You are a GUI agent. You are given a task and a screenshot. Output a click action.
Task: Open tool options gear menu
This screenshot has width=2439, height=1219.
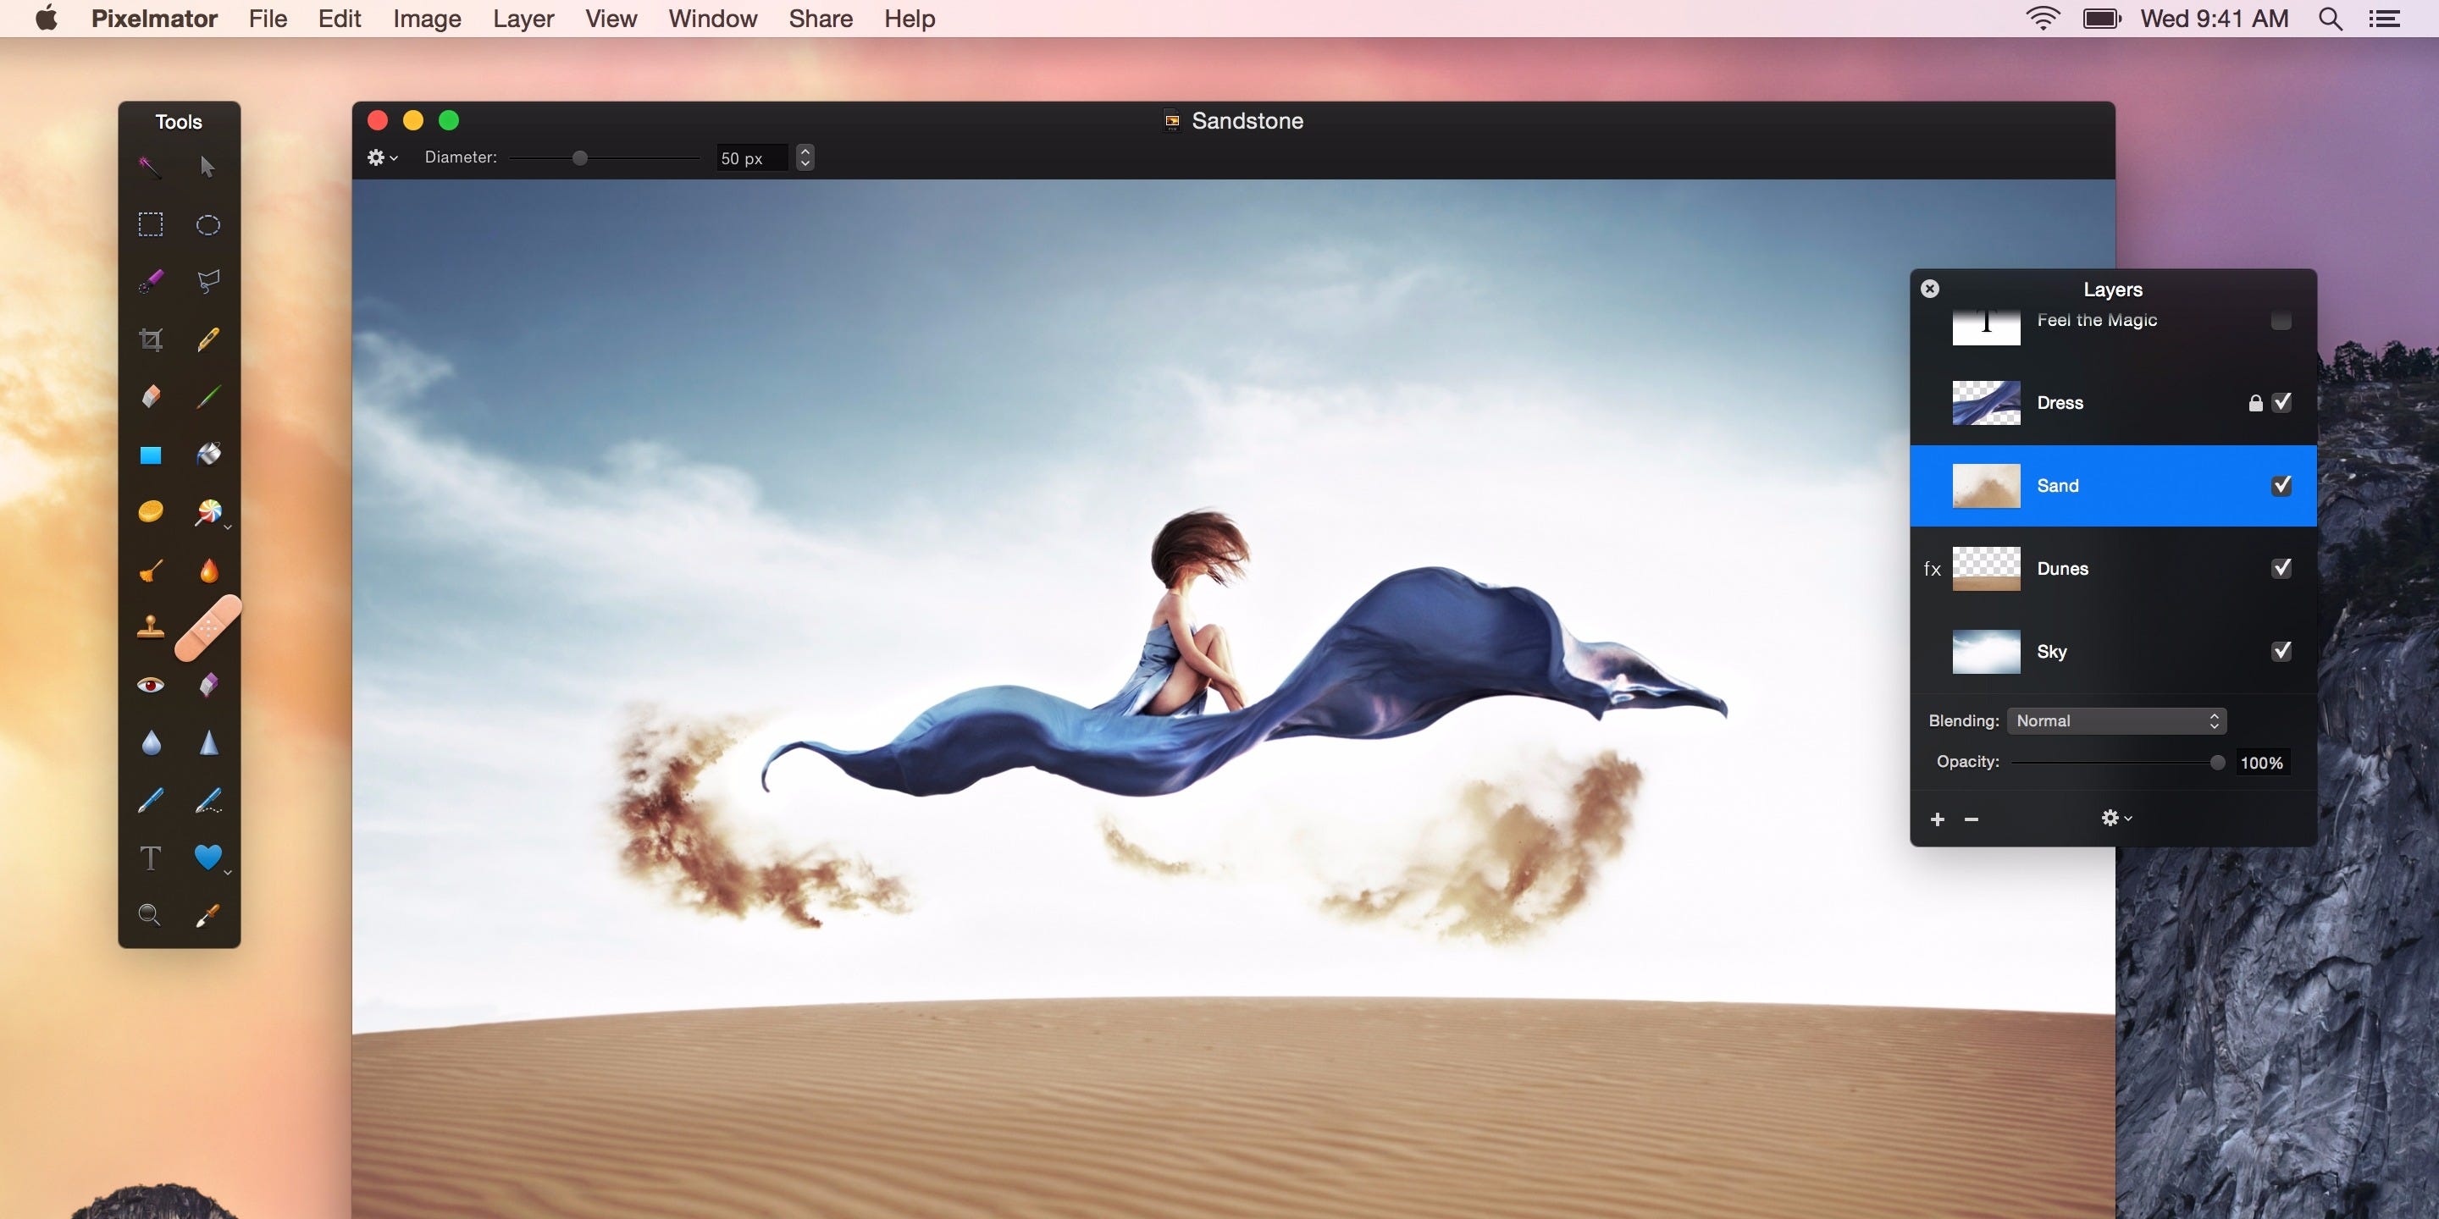(382, 157)
